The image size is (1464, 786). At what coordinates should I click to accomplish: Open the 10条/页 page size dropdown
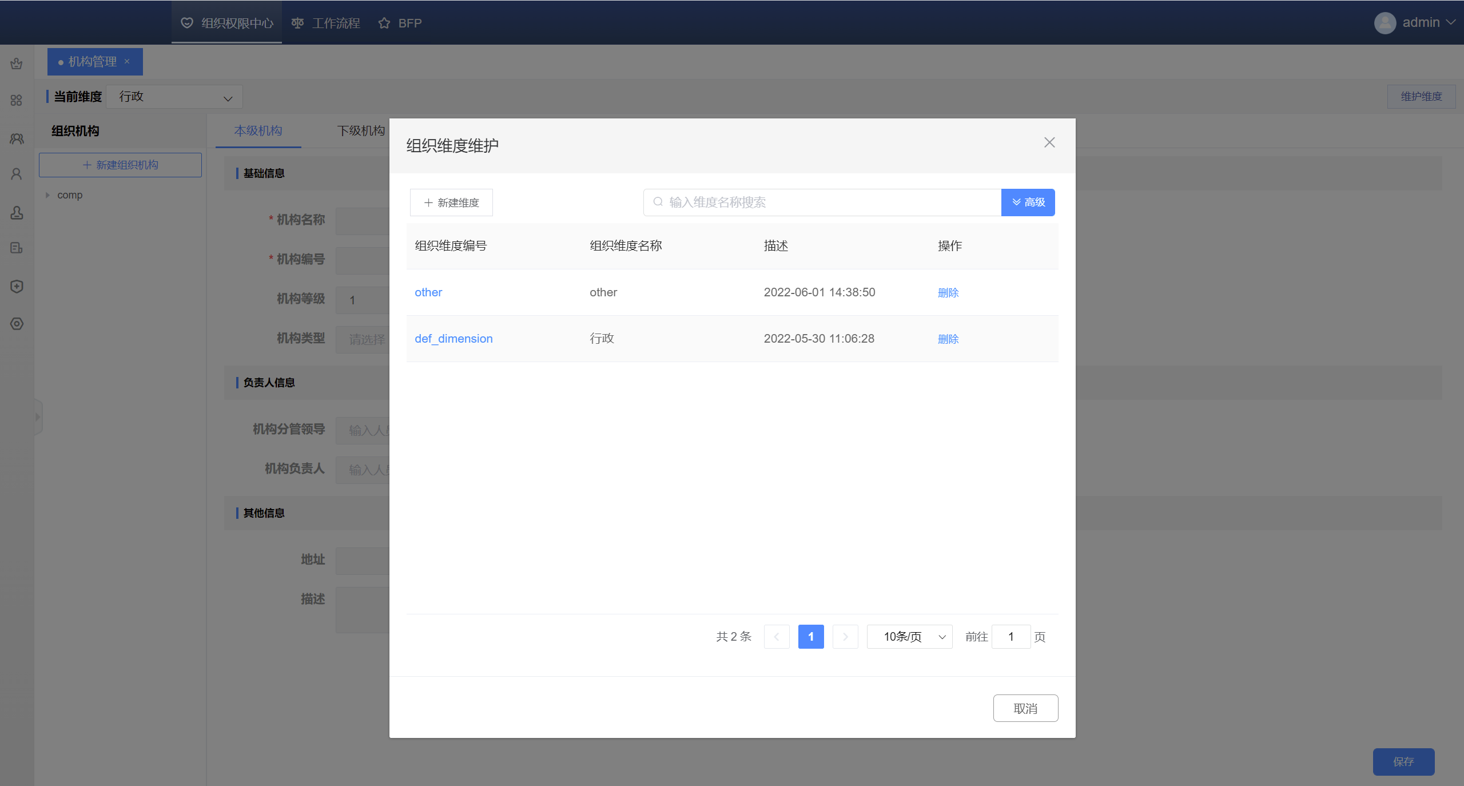click(x=909, y=637)
